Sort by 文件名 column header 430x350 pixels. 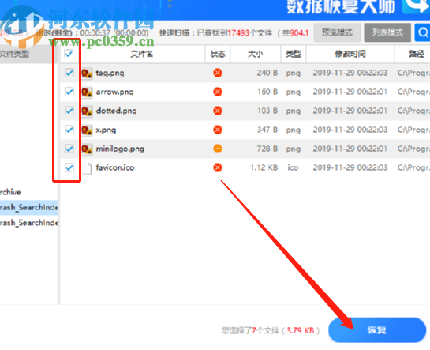point(142,54)
